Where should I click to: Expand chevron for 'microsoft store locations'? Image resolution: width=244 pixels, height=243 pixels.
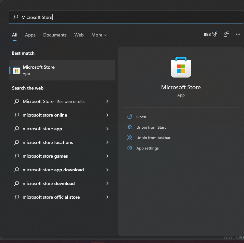(107, 142)
